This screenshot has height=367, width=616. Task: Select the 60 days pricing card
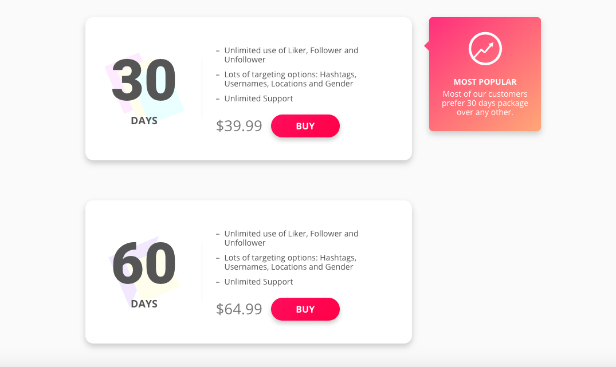click(249, 272)
